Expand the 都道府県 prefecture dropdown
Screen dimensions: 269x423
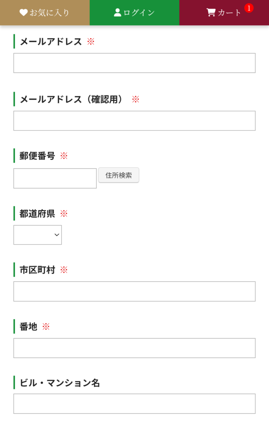coord(37,235)
